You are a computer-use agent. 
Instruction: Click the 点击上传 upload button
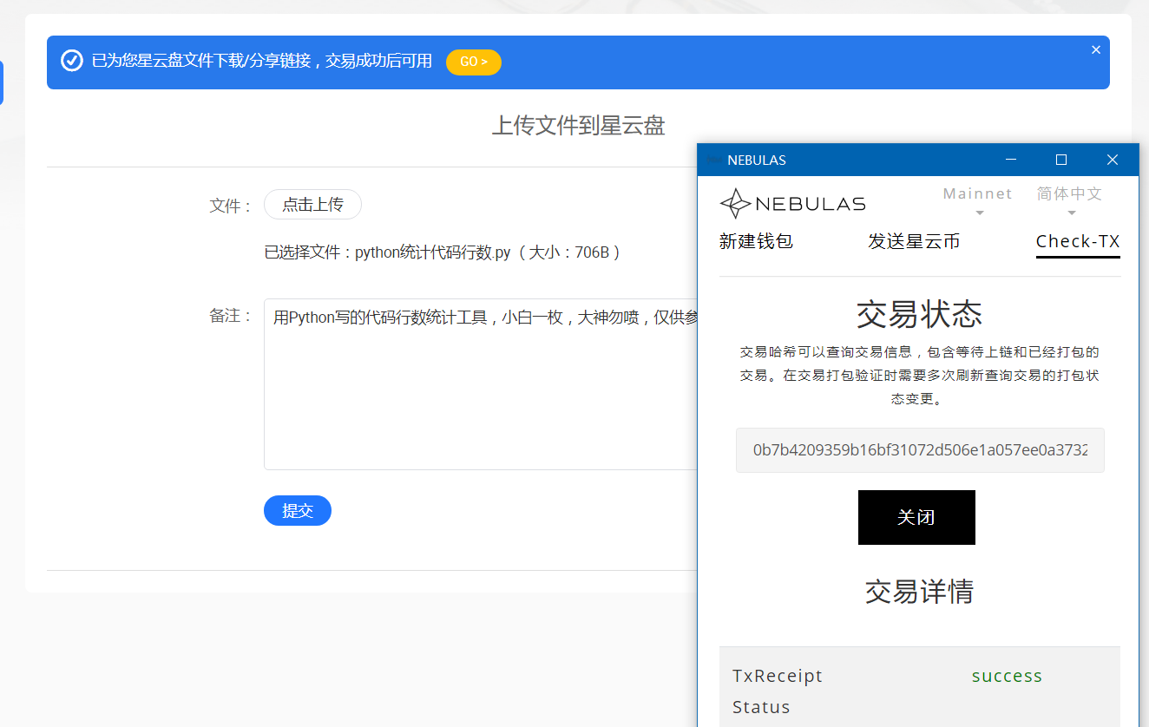click(312, 205)
